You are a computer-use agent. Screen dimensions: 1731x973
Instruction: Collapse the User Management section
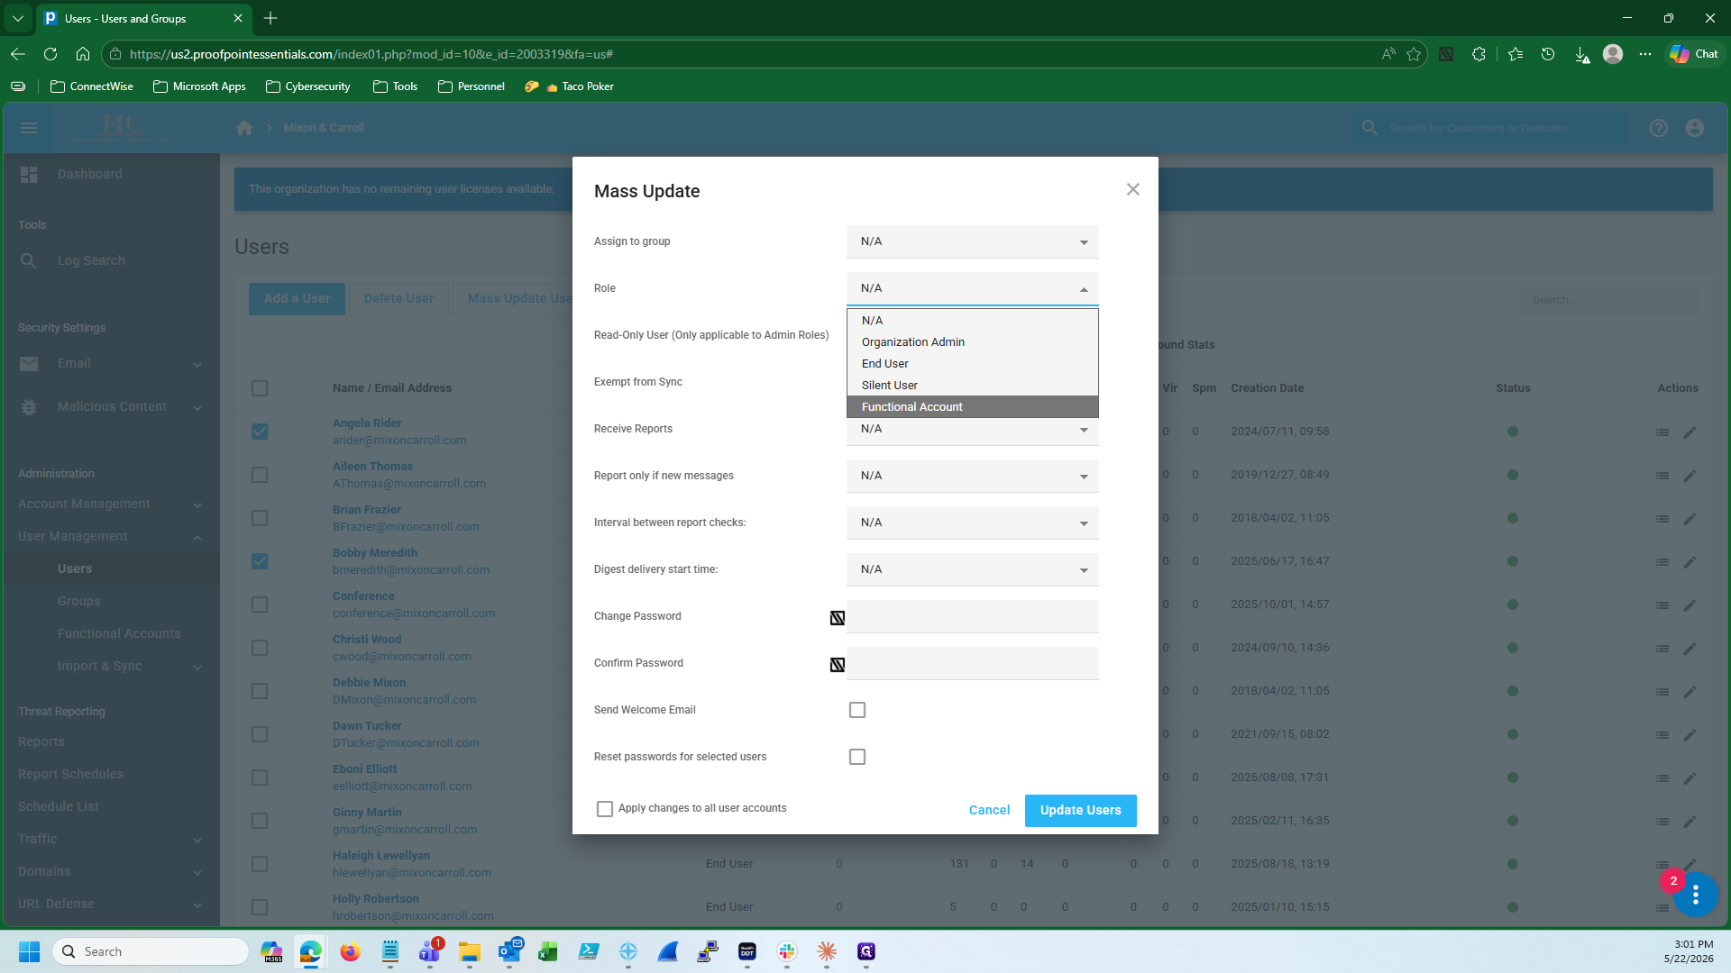coord(110,536)
